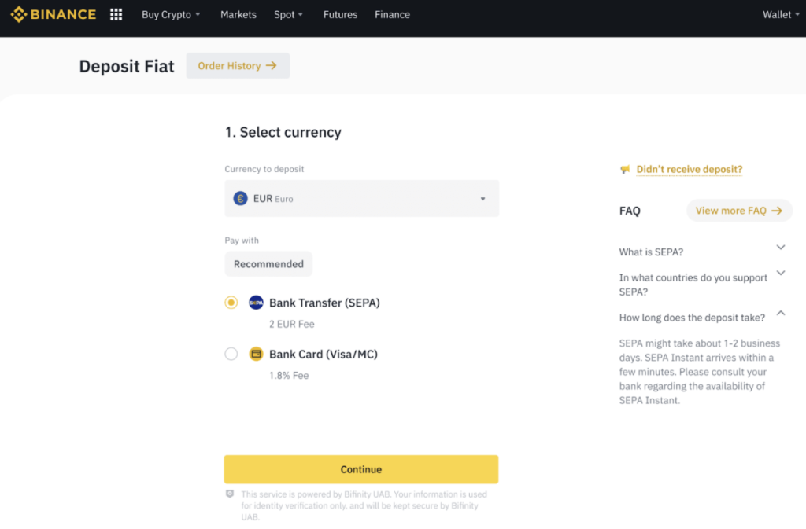Click the Binance logo icon
This screenshot has height=529, width=806.
(x=18, y=15)
